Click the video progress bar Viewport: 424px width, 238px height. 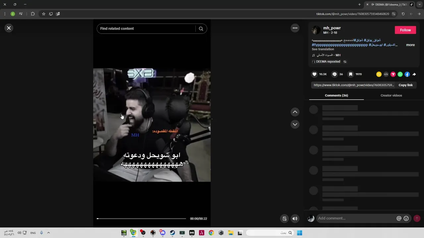pos(141,218)
